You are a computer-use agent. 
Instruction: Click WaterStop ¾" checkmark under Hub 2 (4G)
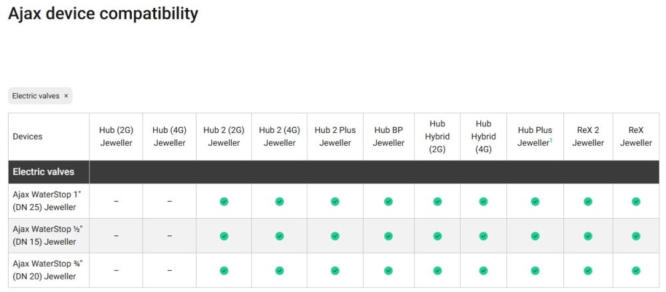[x=280, y=271]
